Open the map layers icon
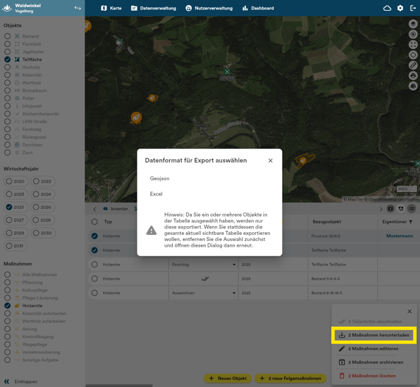This screenshot has width=420, height=387. (413, 24)
